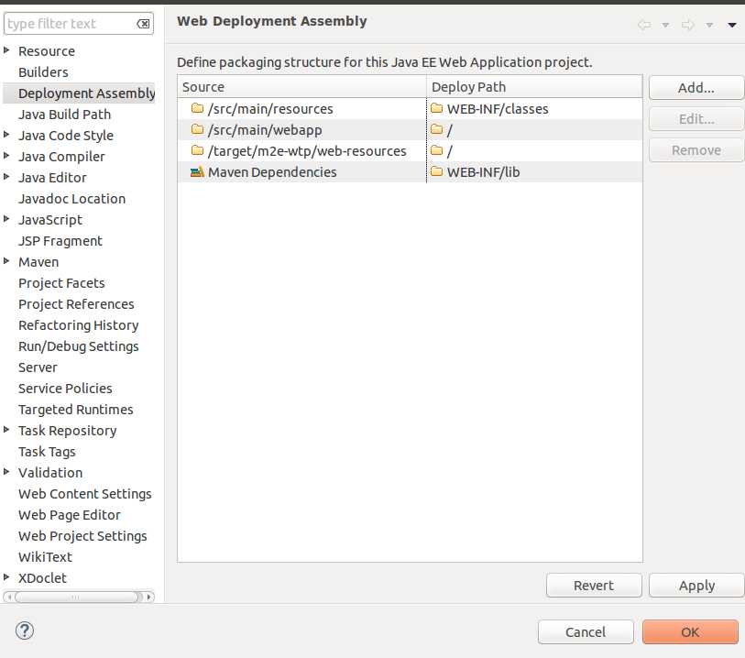
Task: Click the clear filter text icon
Action: [144, 24]
